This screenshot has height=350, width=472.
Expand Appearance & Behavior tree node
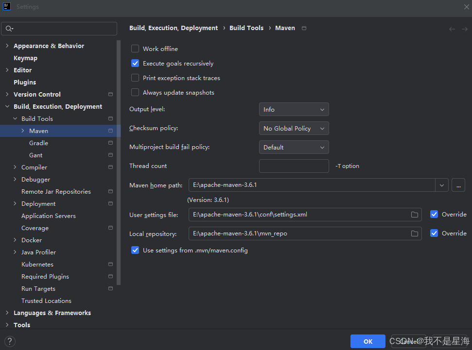click(7, 46)
